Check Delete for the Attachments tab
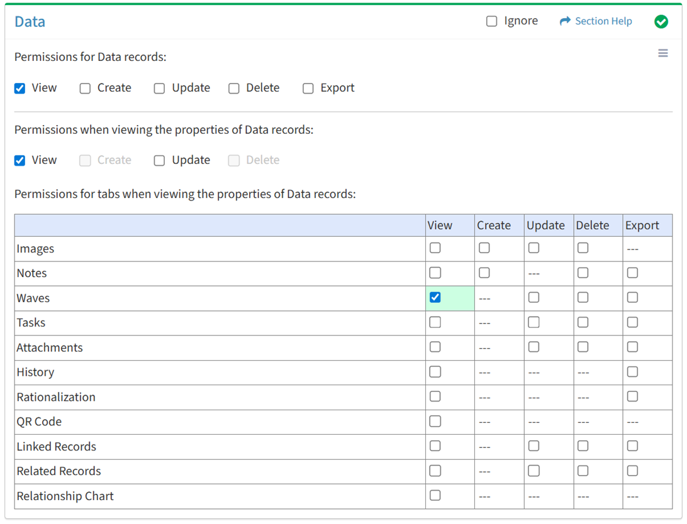The width and height of the screenshot is (687, 524). 583,347
